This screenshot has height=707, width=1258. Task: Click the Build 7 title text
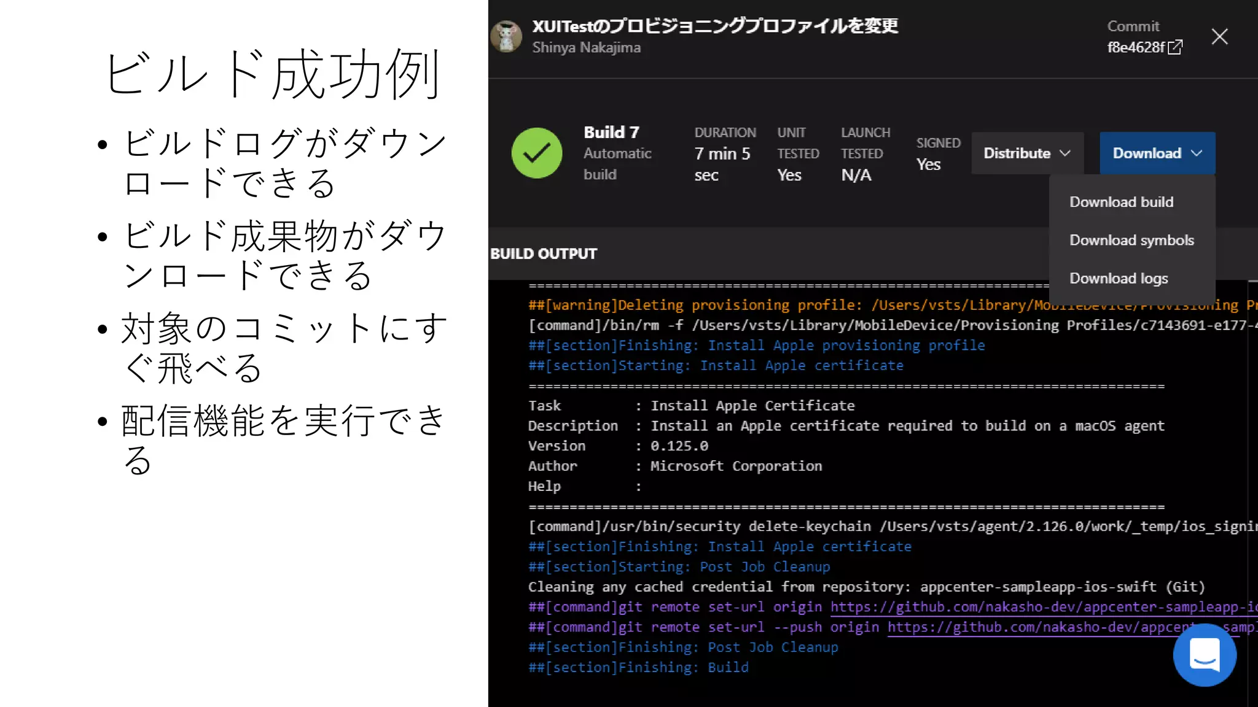(611, 133)
